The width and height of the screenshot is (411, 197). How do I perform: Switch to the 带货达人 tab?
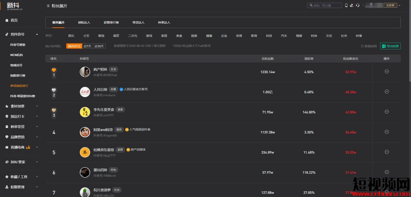pos(138,22)
